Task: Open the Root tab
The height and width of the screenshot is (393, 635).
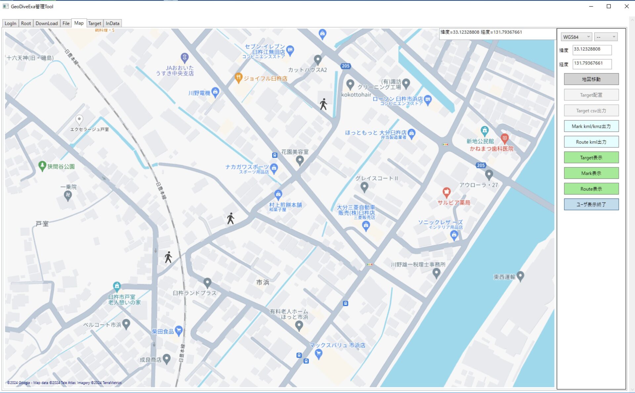Action: [26, 23]
